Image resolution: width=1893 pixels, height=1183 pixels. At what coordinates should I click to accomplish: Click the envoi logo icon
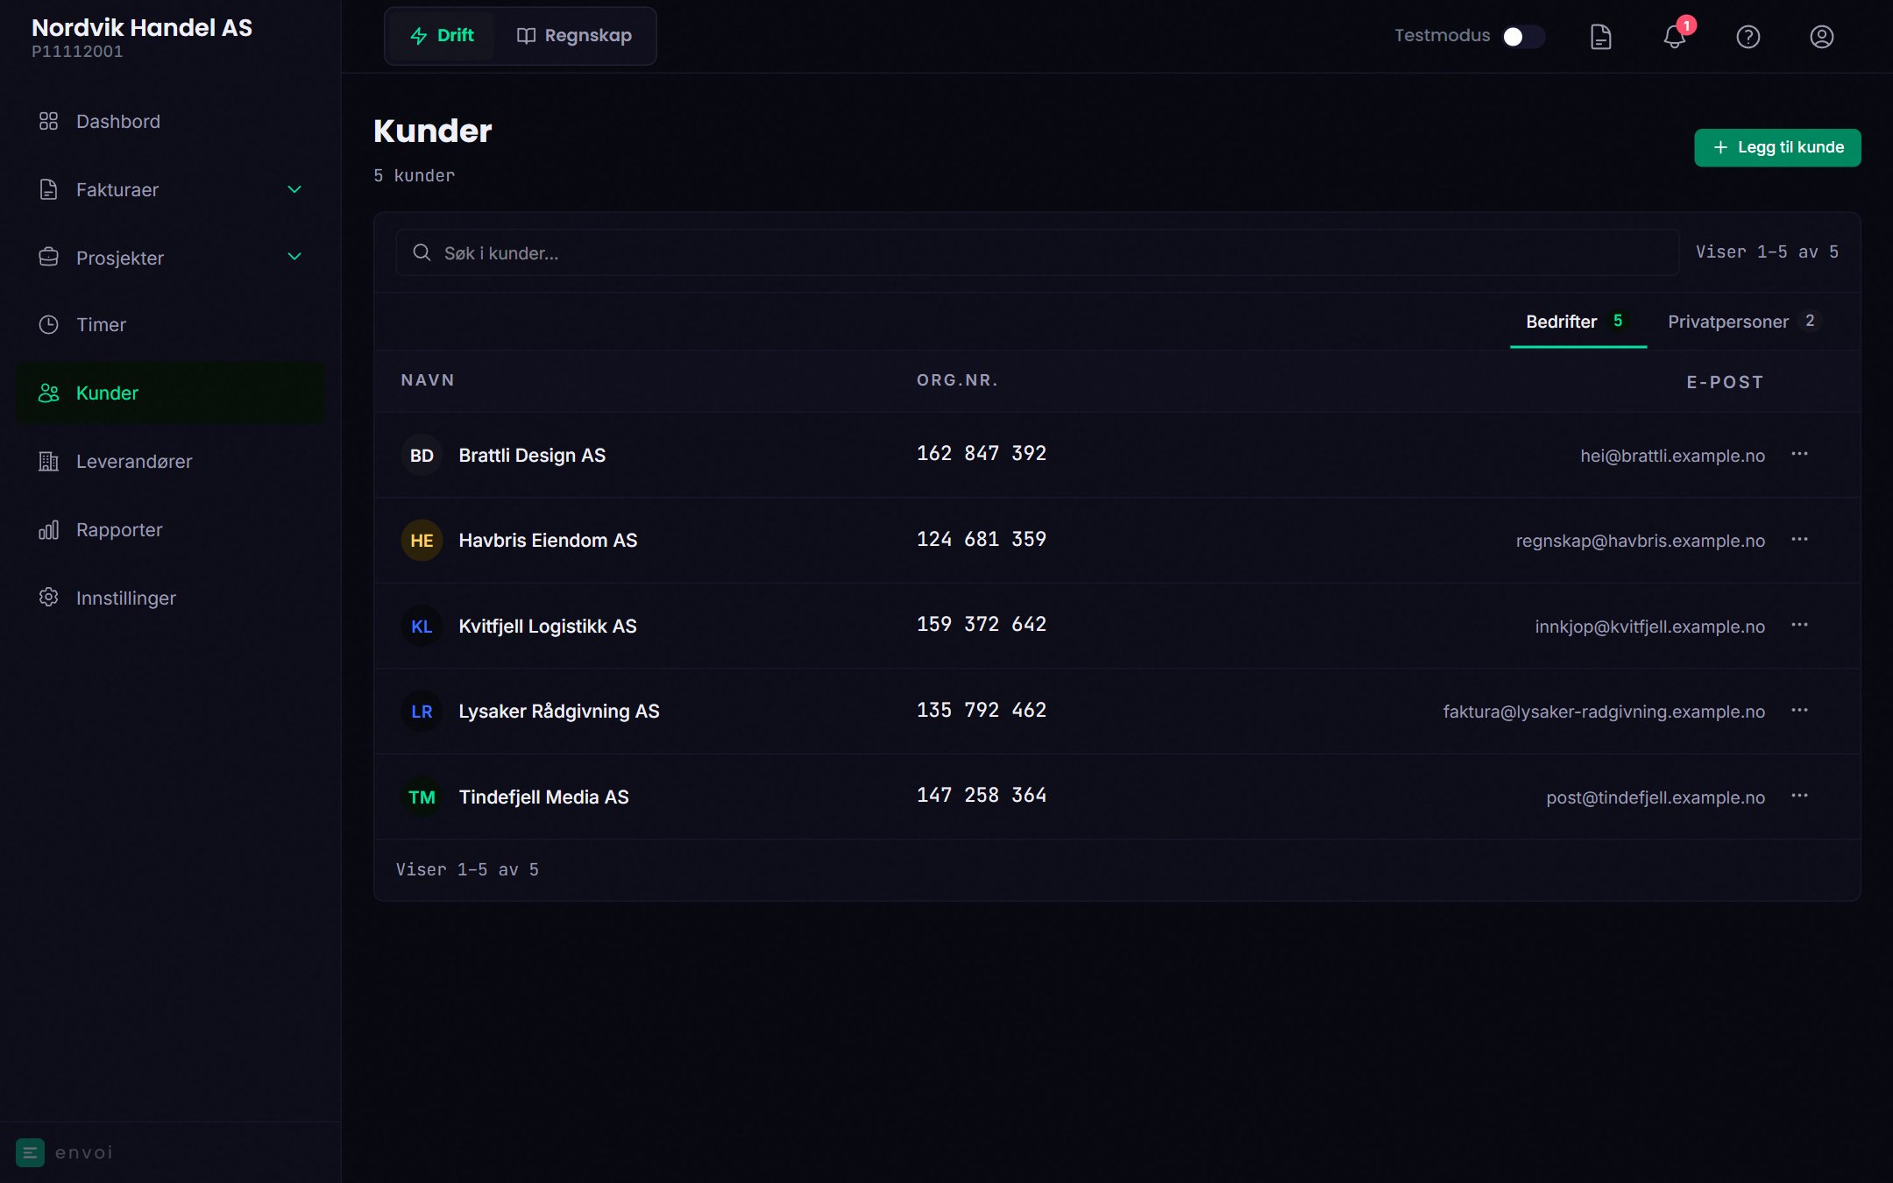(30, 1152)
